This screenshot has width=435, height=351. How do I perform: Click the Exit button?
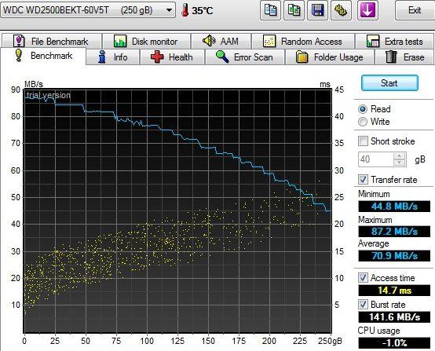click(x=415, y=10)
